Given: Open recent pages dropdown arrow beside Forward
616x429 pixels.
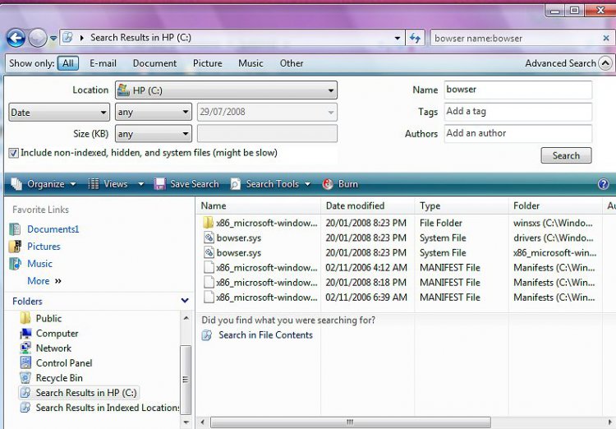Looking at the screenshot, I should pos(53,39).
